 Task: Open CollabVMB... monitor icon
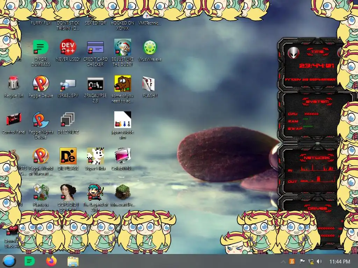[x=123, y=156]
